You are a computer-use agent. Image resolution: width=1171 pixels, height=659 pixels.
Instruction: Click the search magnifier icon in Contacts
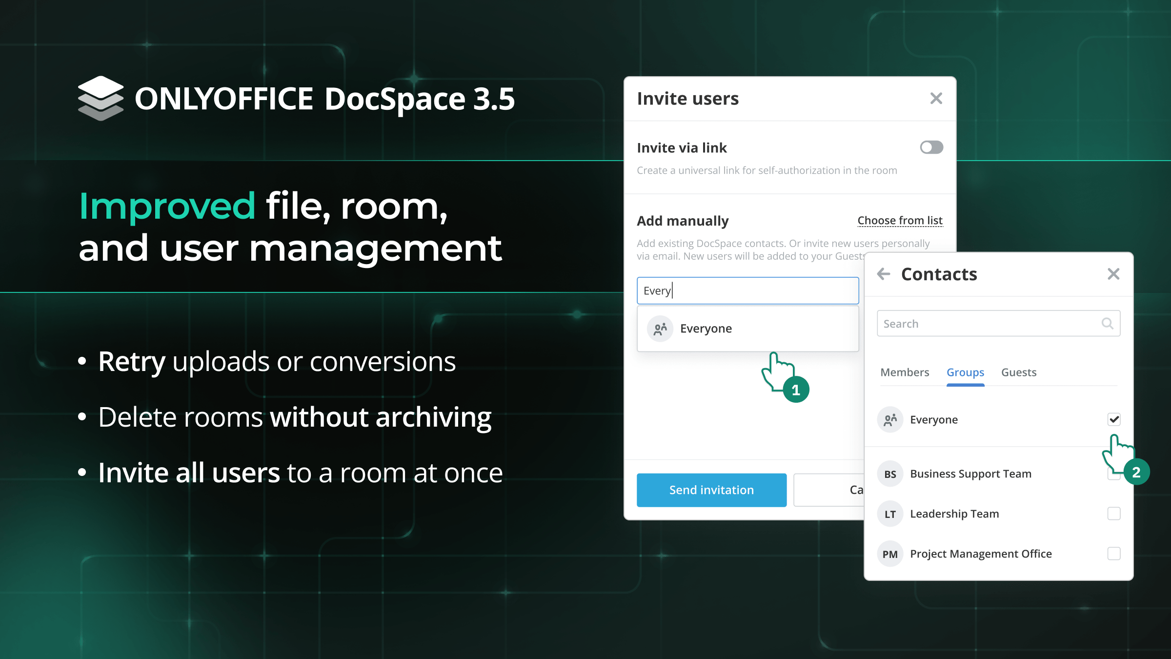(1107, 324)
